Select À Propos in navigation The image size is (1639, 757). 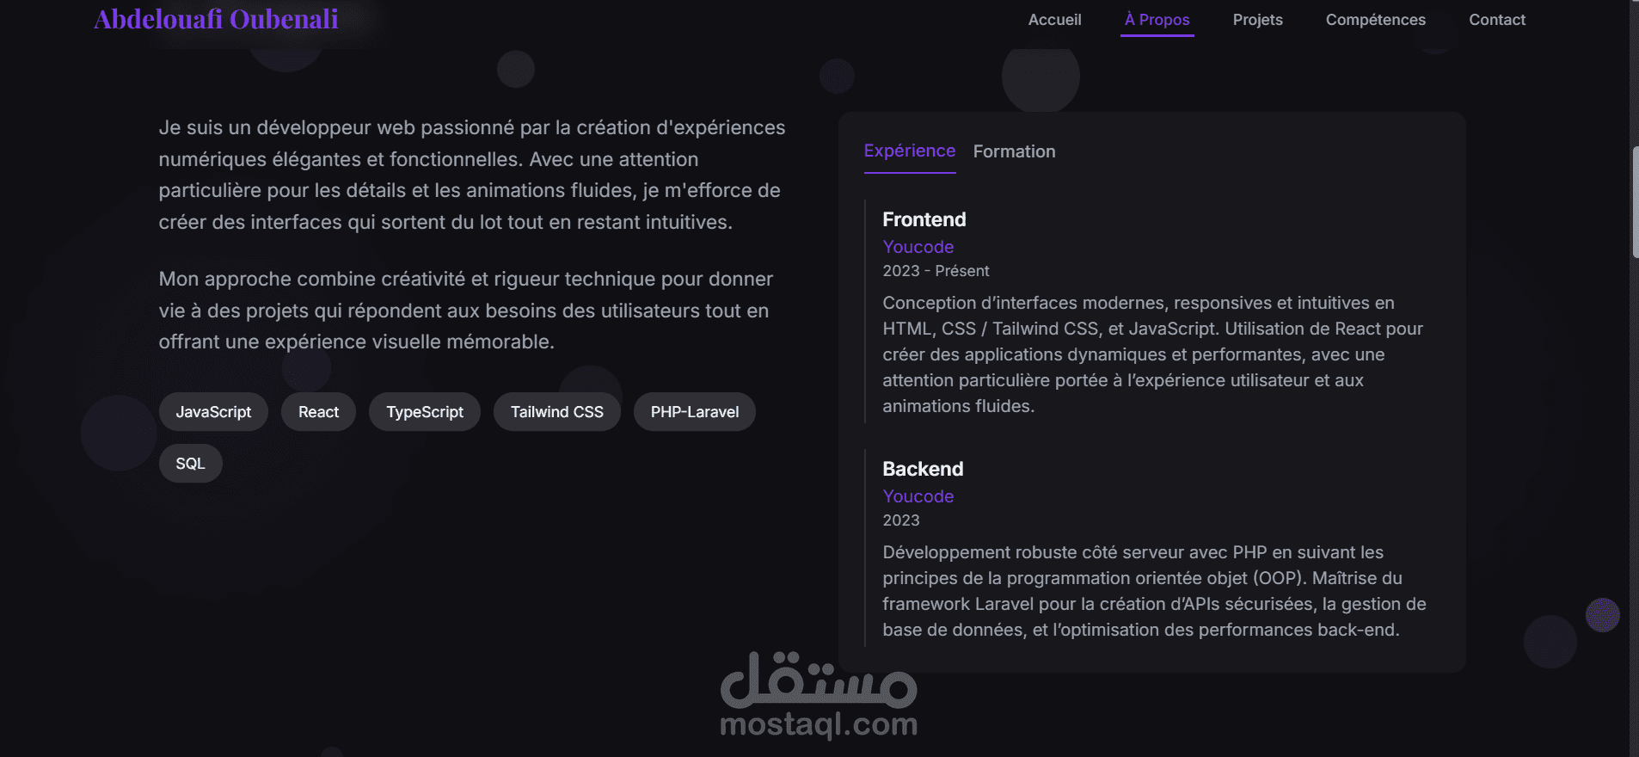1157,20
